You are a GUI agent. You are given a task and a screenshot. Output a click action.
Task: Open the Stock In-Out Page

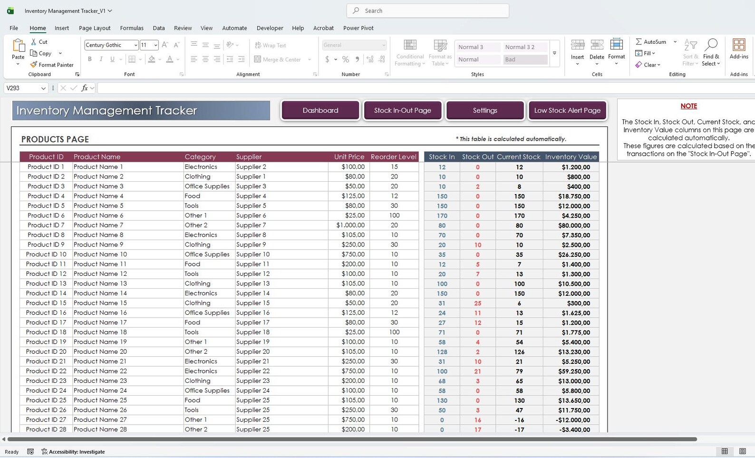coord(403,110)
